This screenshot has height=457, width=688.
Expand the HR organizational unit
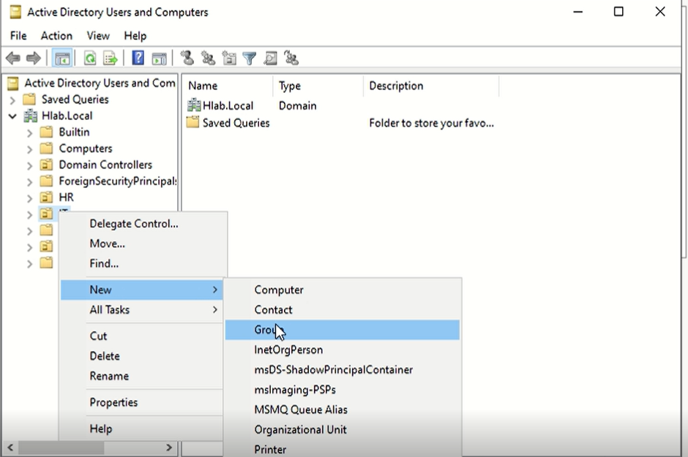click(29, 198)
